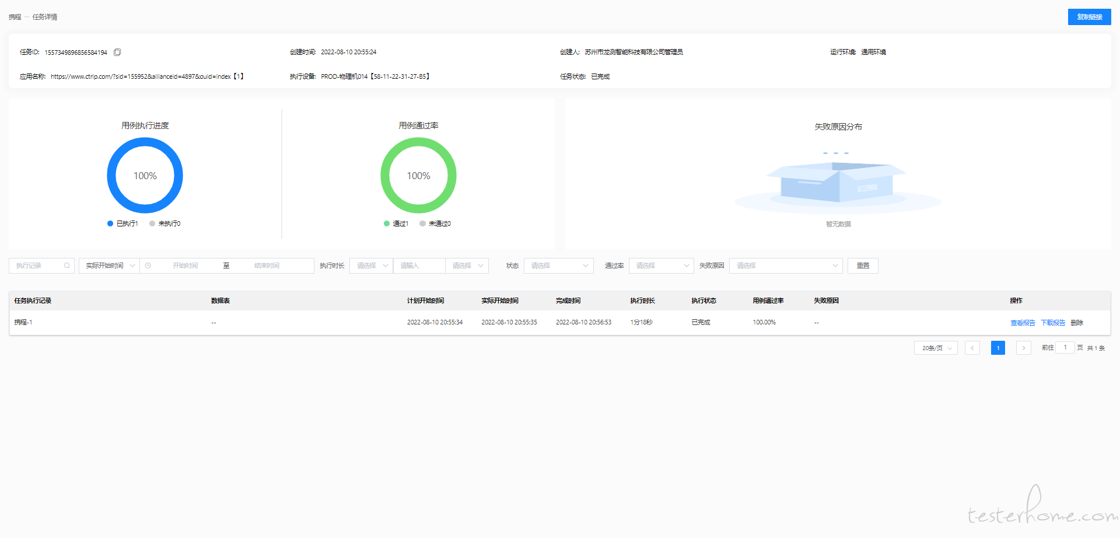Expand the 通过率 filter dropdown
This screenshot has height=538, width=1120.
661,265
